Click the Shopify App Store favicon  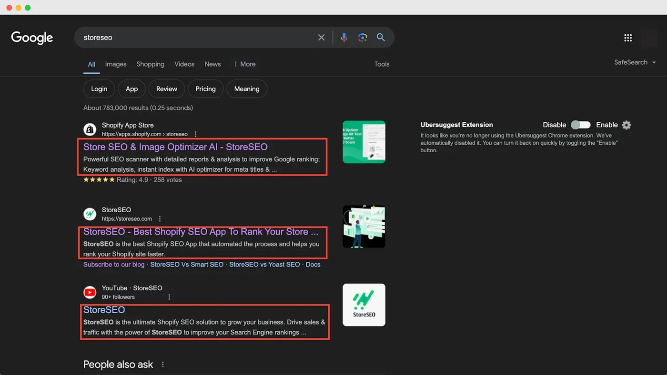pyautogui.click(x=90, y=129)
